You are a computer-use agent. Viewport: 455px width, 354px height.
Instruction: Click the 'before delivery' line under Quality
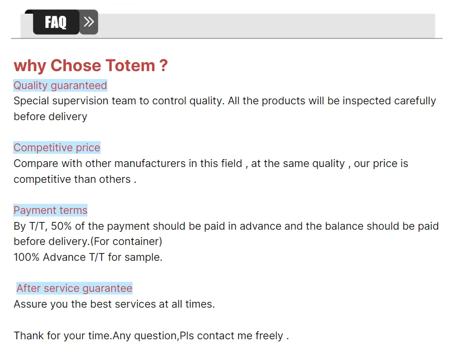click(51, 116)
